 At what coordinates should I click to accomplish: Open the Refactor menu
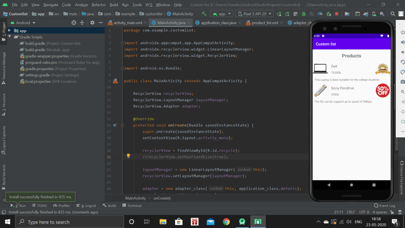pyautogui.click(x=98, y=5)
